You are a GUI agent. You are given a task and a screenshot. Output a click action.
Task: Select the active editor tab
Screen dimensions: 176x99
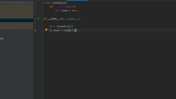[x=77, y=0]
